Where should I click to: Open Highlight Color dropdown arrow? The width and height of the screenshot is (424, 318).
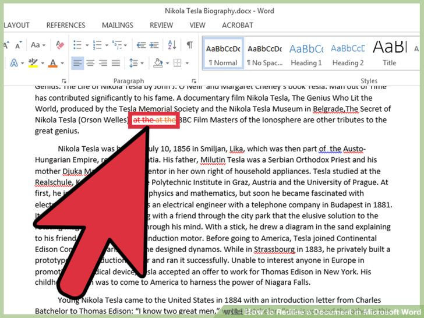43,63
